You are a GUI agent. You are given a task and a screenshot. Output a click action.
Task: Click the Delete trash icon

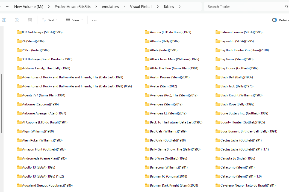(x=30, y=20)
